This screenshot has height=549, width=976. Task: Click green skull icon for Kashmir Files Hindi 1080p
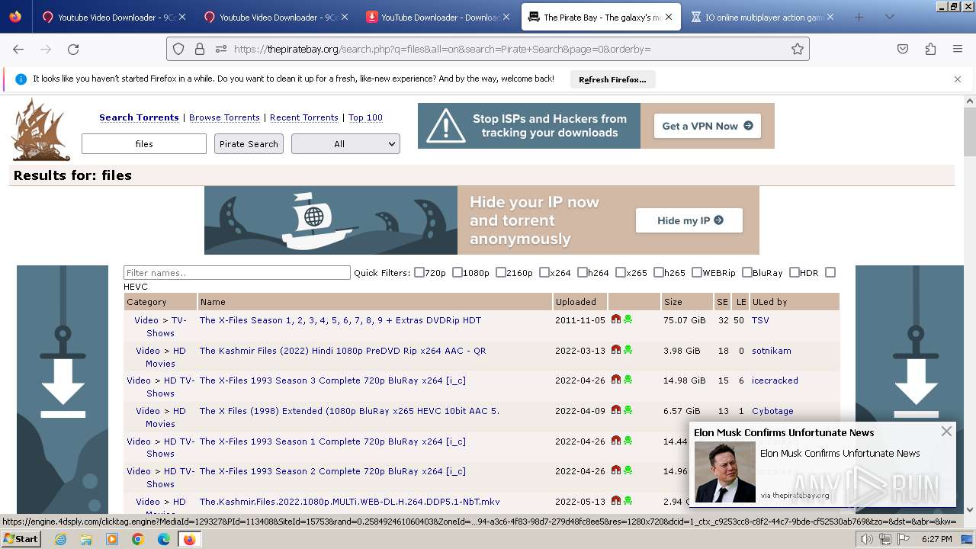[628, 350]
